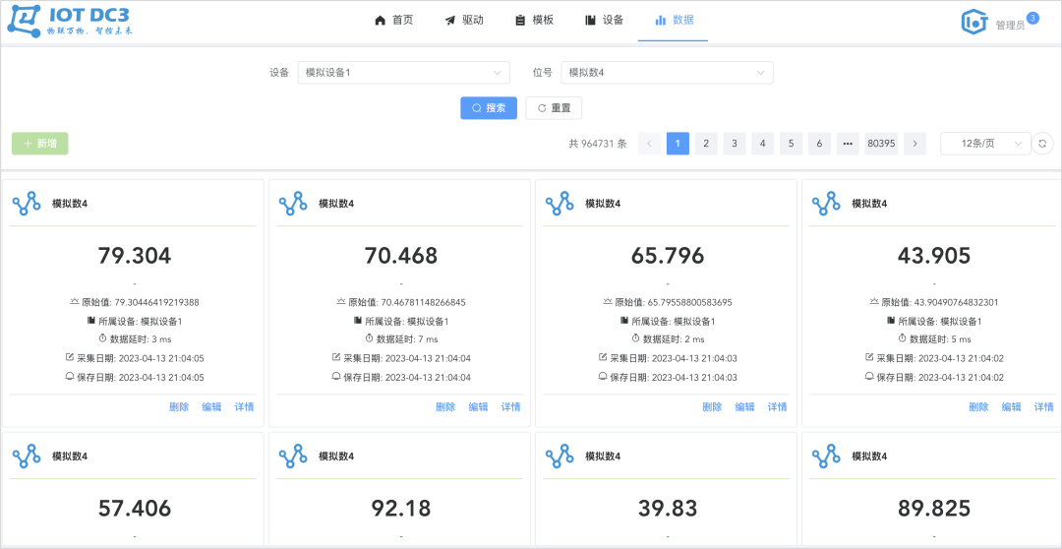The width and height of the screenshot is (1062, 549).
Task: Go to the next page arrow
Action: point(915,144)
